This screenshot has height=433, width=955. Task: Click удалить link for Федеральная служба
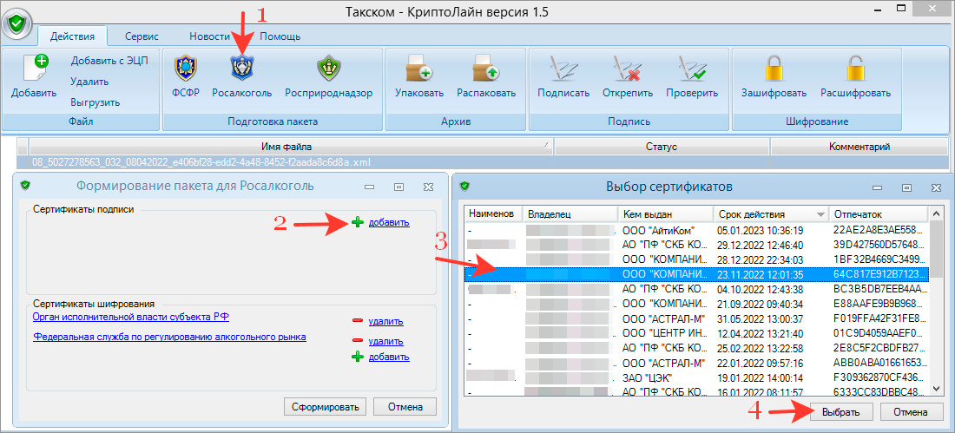[386, 342]
